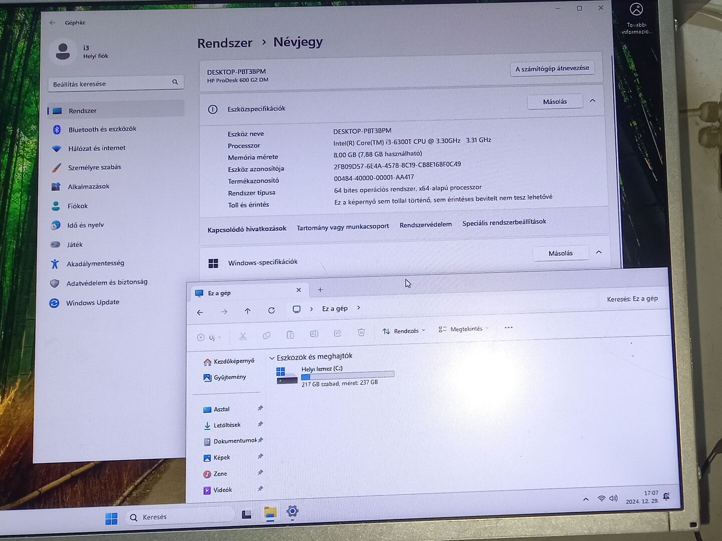Expand the chevron after Ez a gép in address bar
The width and height of the screenshot is (722, 541).
(x=359, y=308)
